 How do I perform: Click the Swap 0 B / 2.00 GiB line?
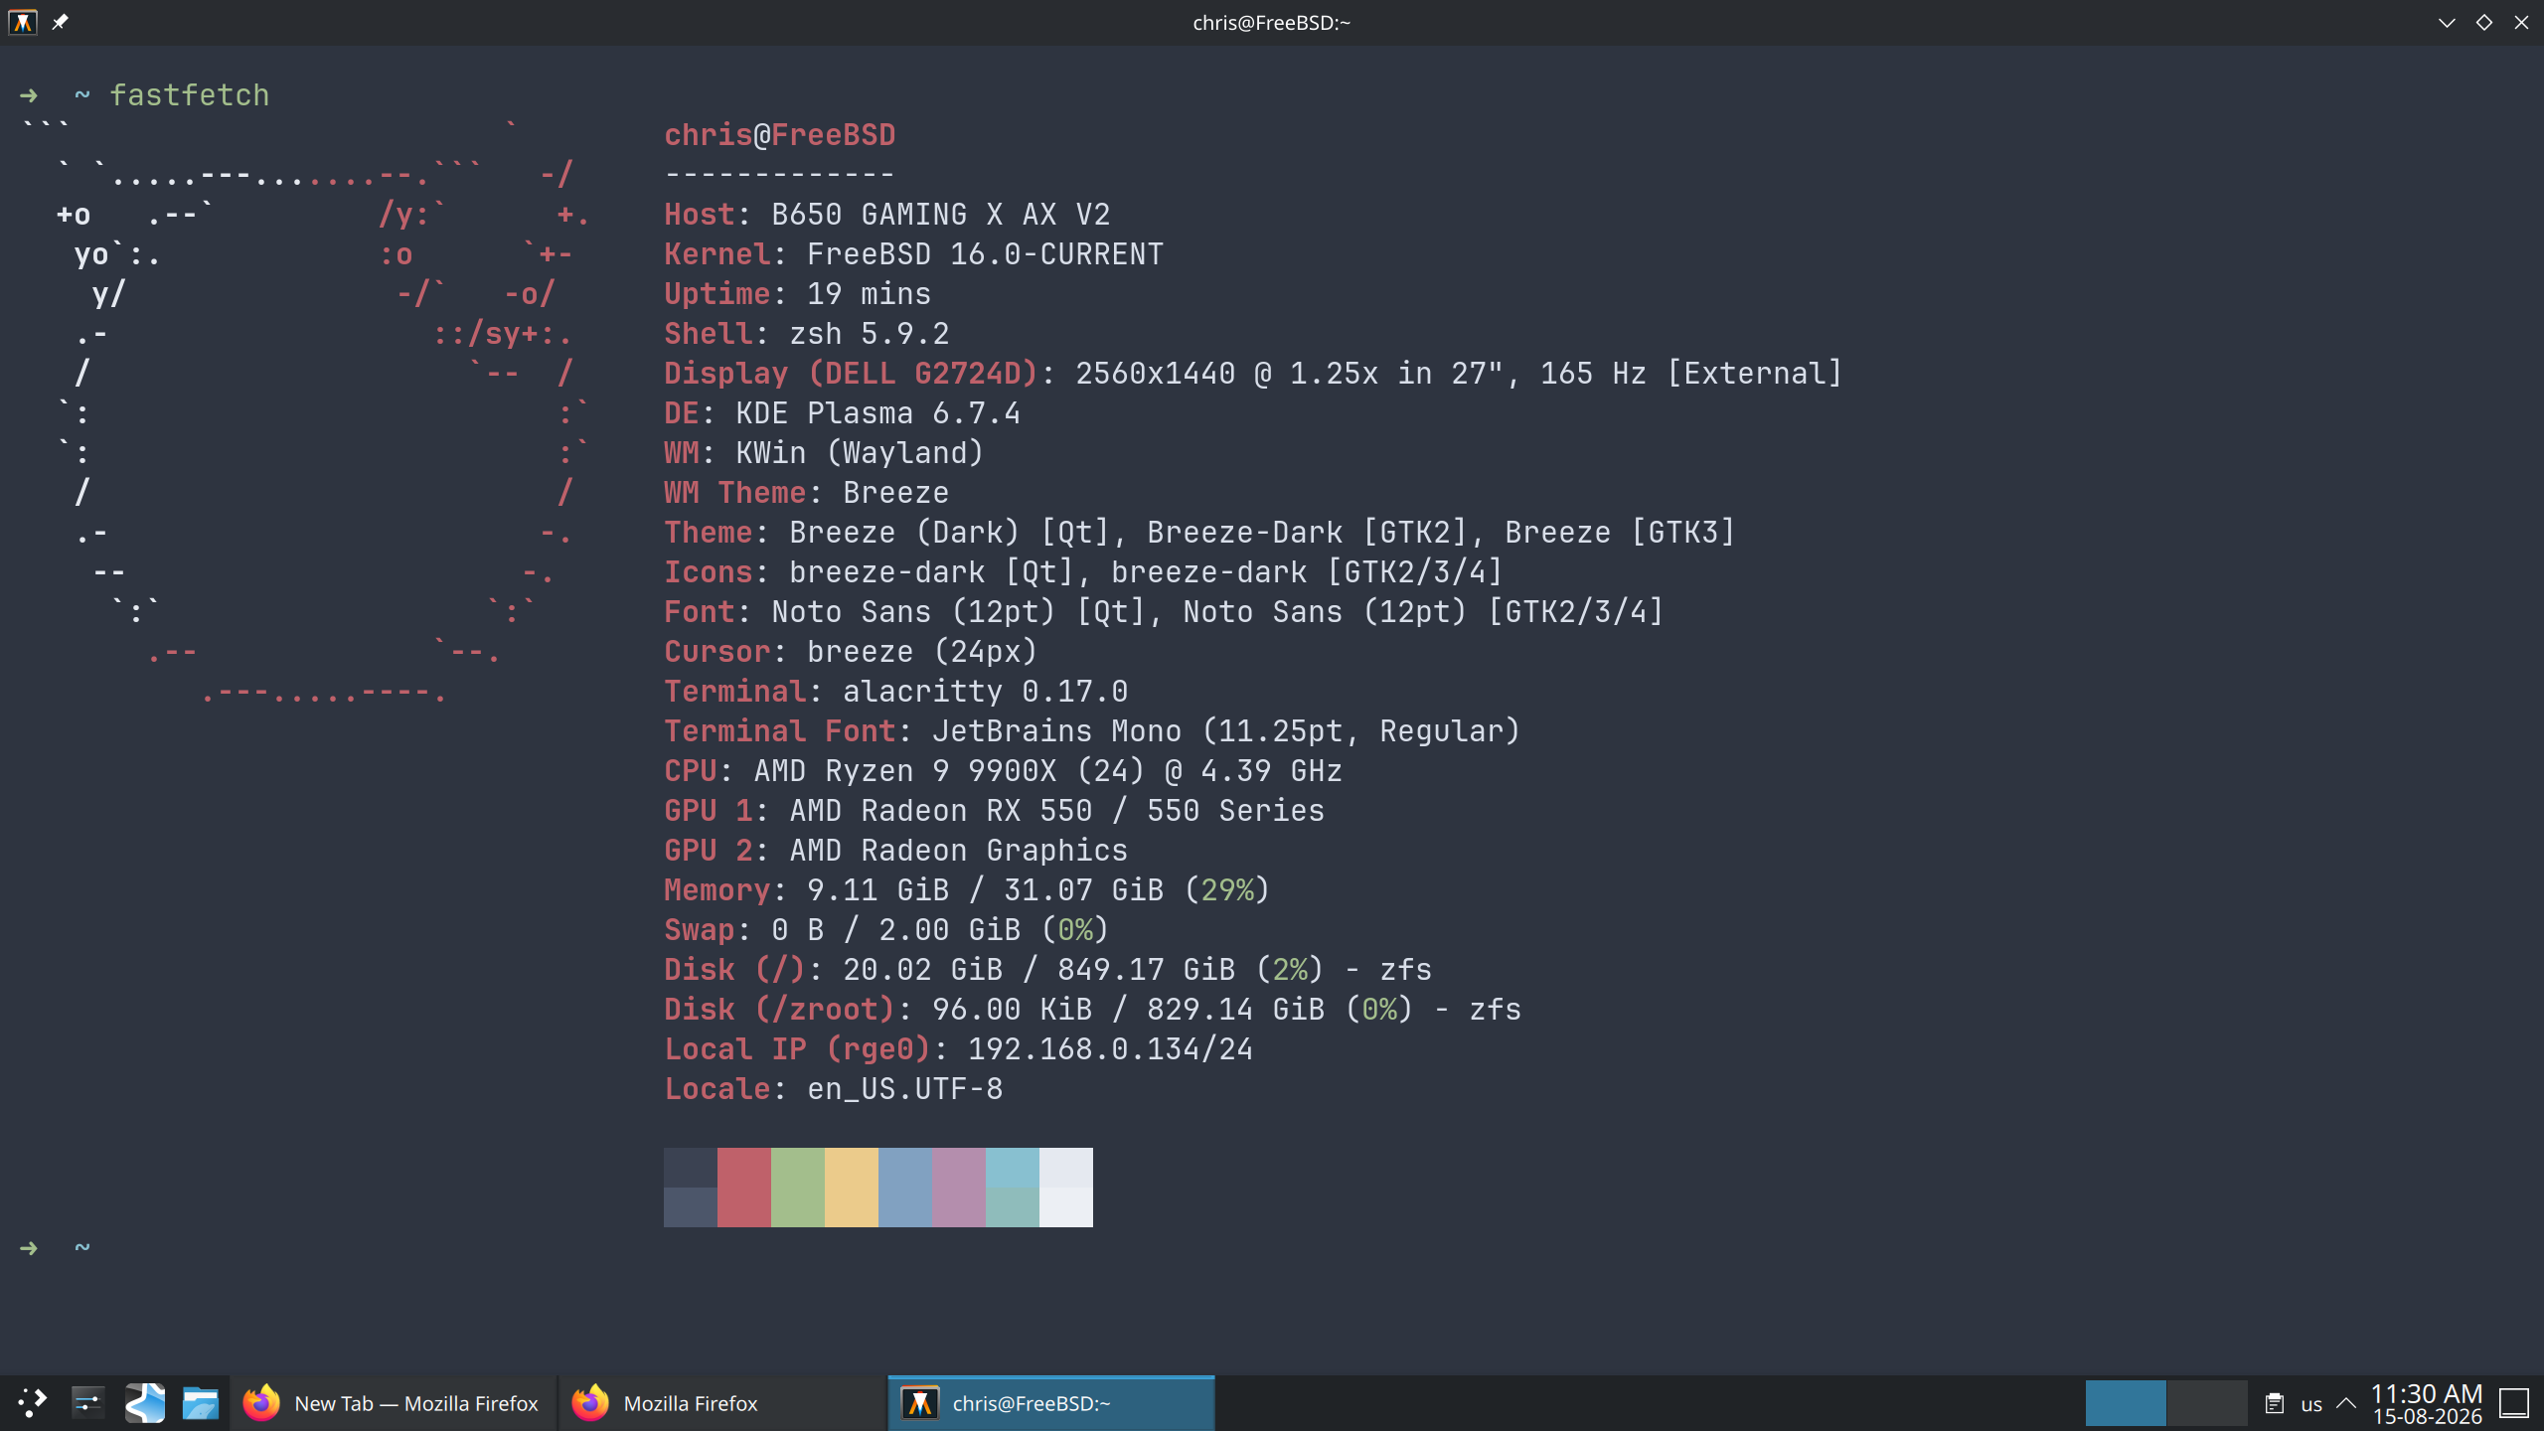coord(886,930)
